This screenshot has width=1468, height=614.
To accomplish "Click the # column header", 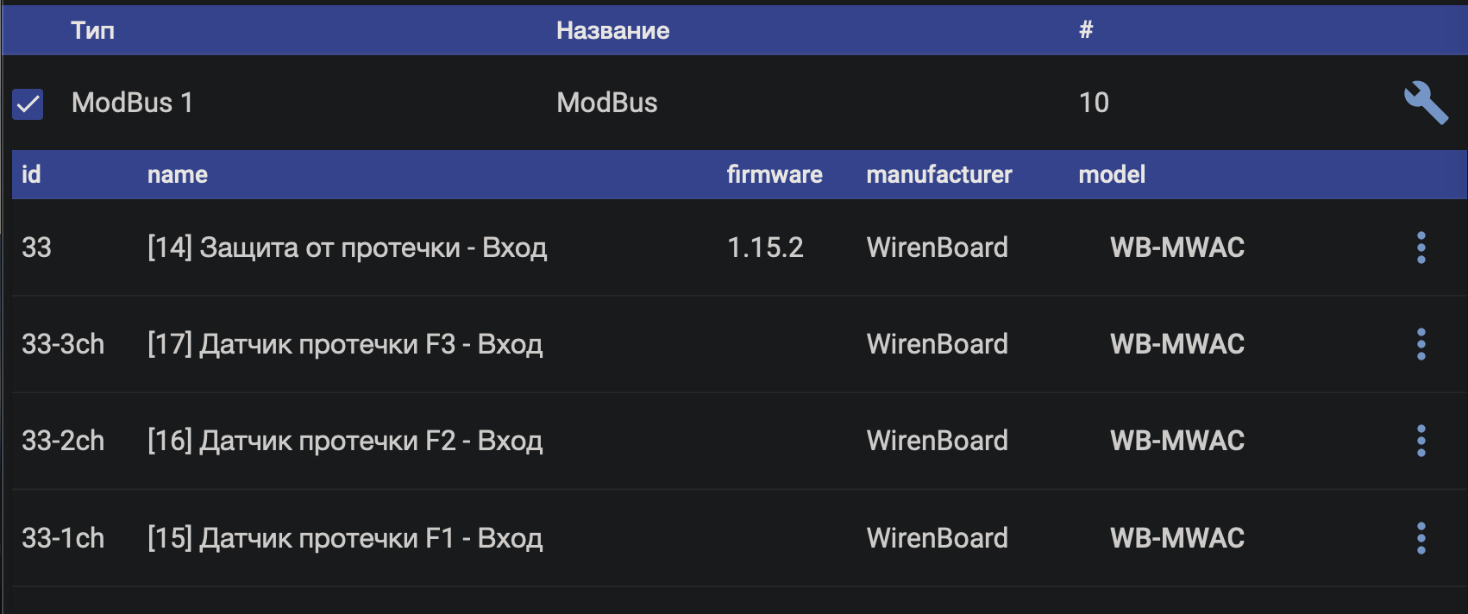I will [1086, 30].
